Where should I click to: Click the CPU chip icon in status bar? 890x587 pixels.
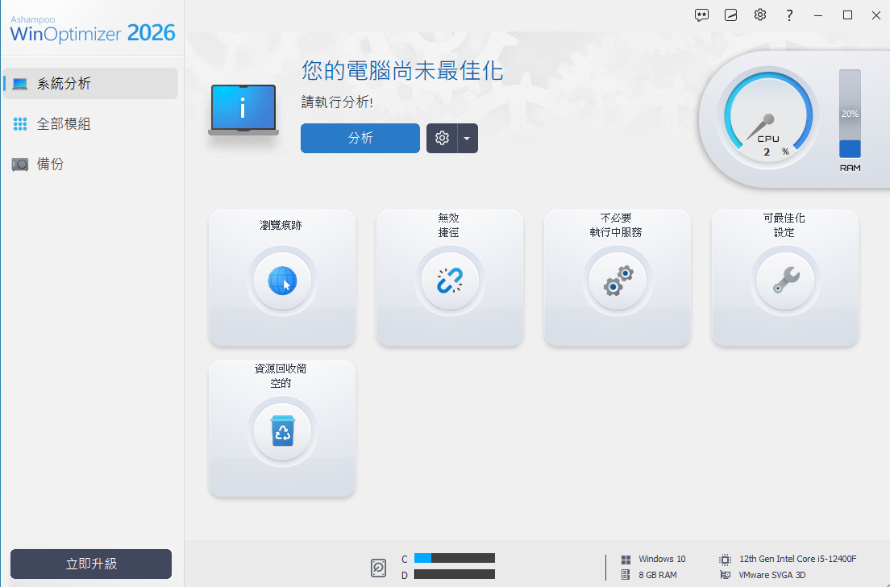click(725, 560)
